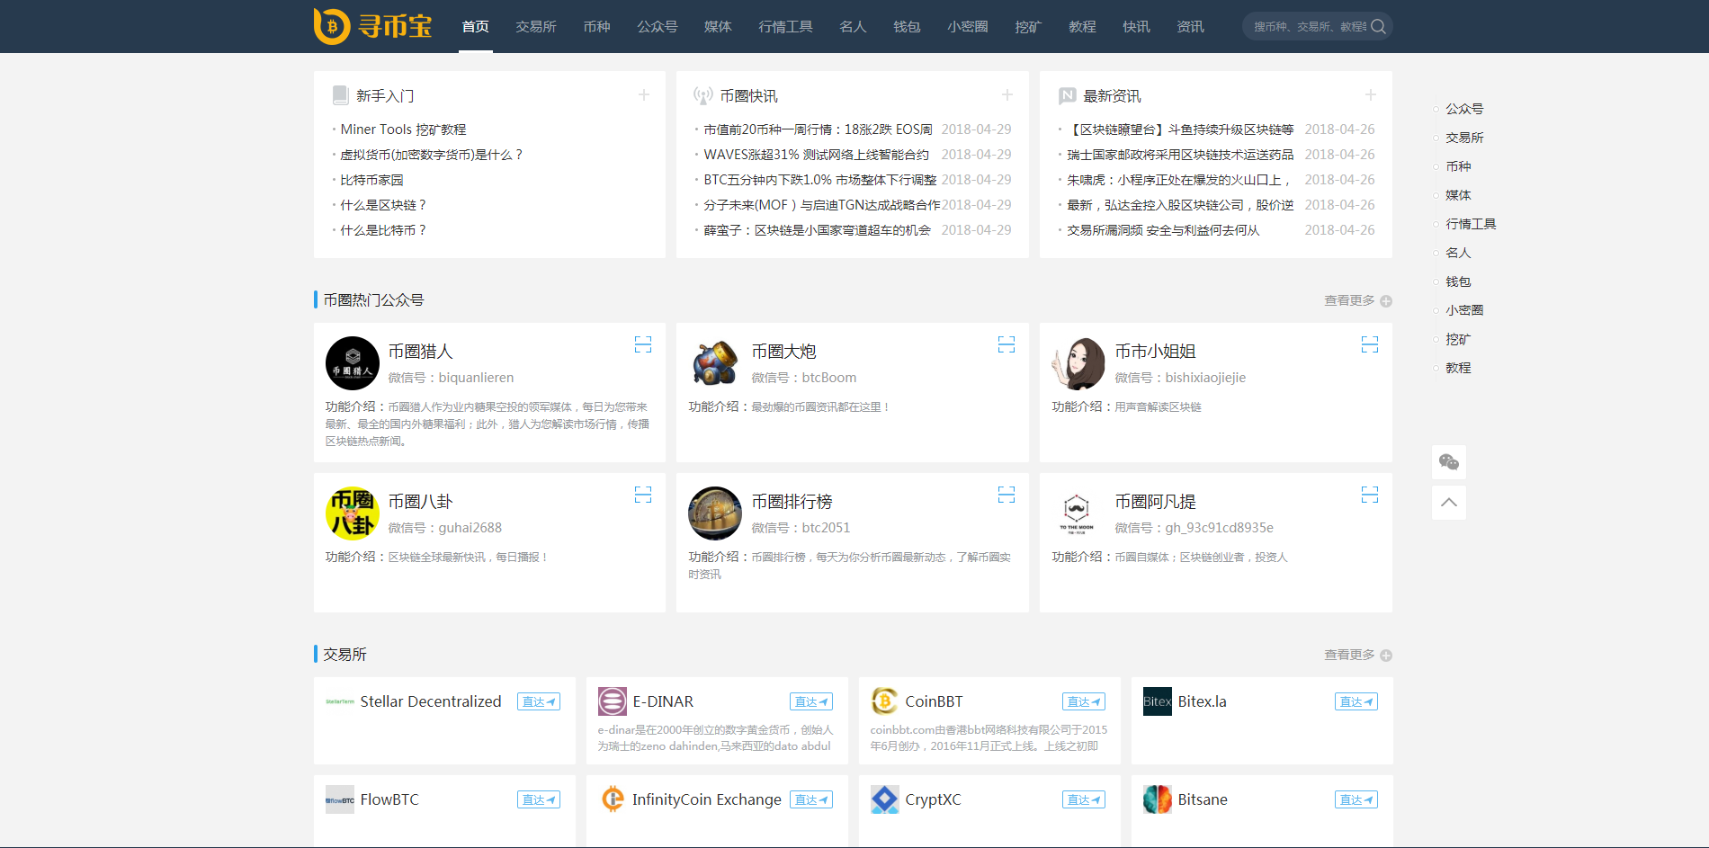Show QR code for 币市小姐姐 account
The height and width of the screenshot is (848, 1709).
[x=1370, y=344]
